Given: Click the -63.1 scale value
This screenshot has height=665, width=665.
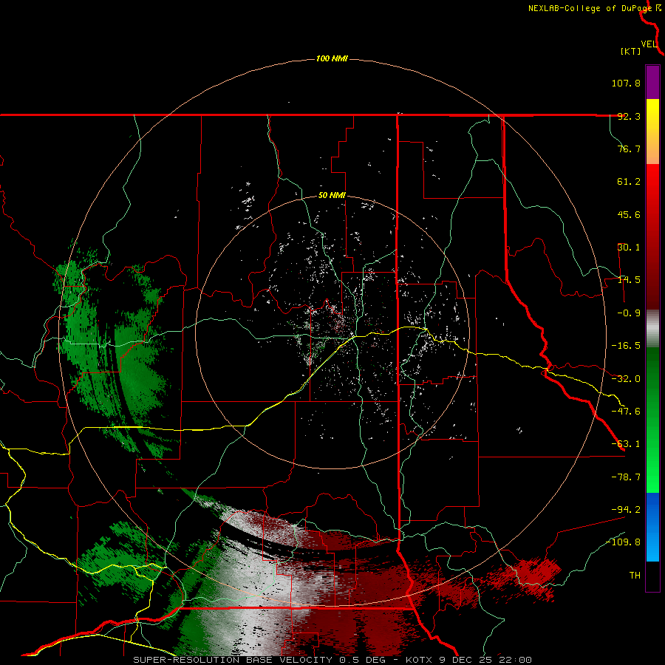Looking at the screenshot, I should (626, 444).
